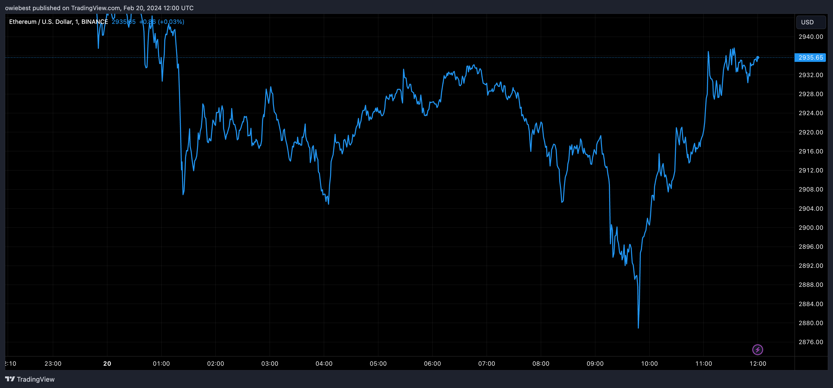The image size is (833, 388).
Task: Click the 2924.00 price axis label
Action: [811, 113]
